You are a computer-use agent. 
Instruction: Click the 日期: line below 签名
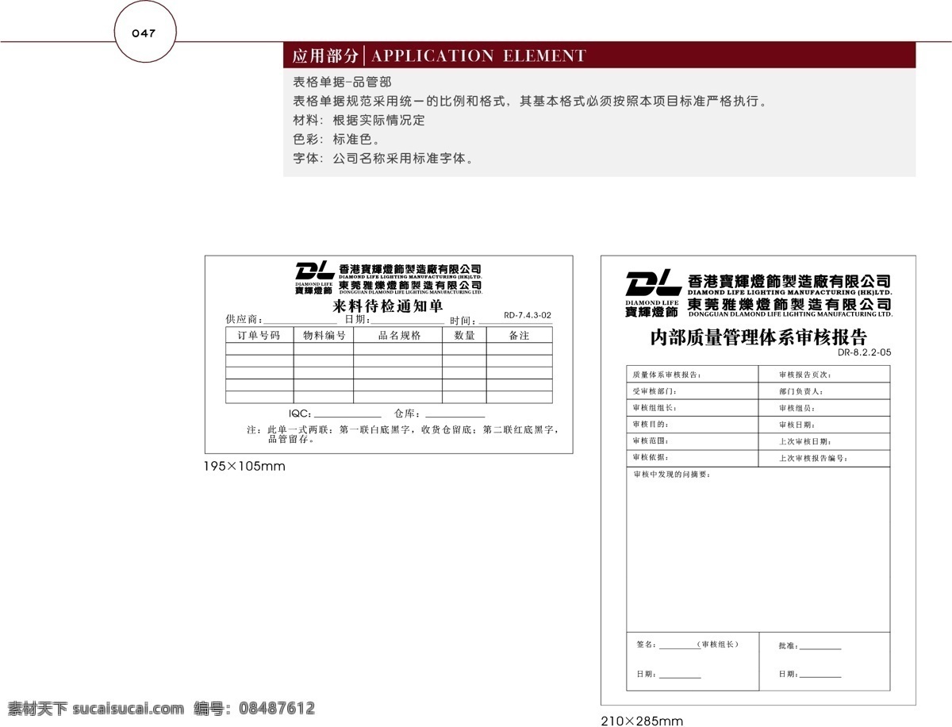(x=680, y=676)
